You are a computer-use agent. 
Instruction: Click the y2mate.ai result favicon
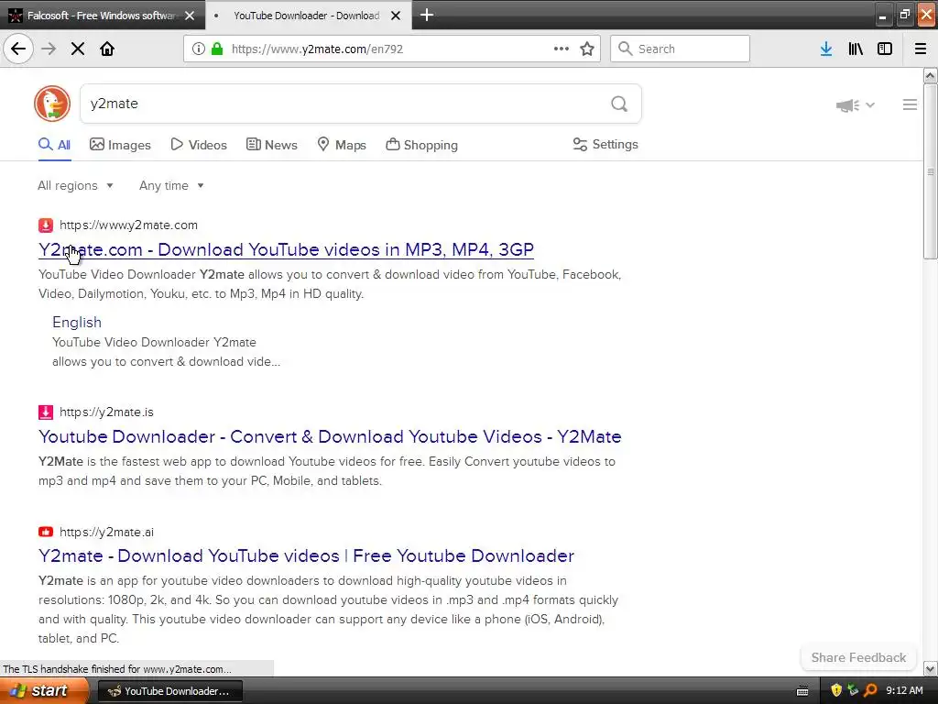coord(46,532)
